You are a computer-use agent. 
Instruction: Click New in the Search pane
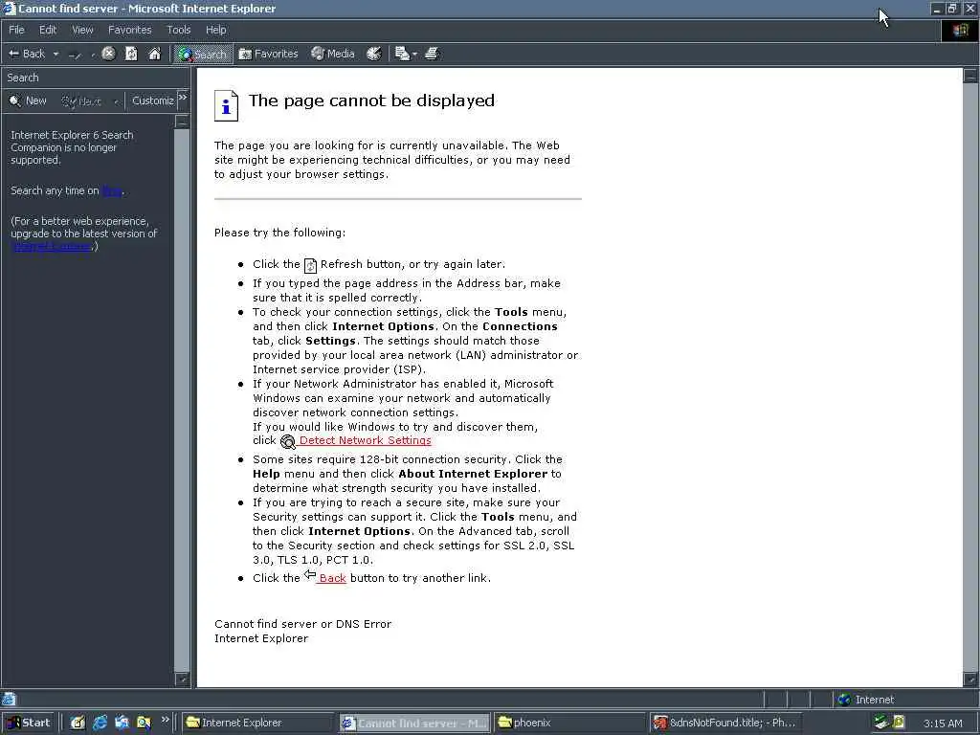click(x=28, y=100)
